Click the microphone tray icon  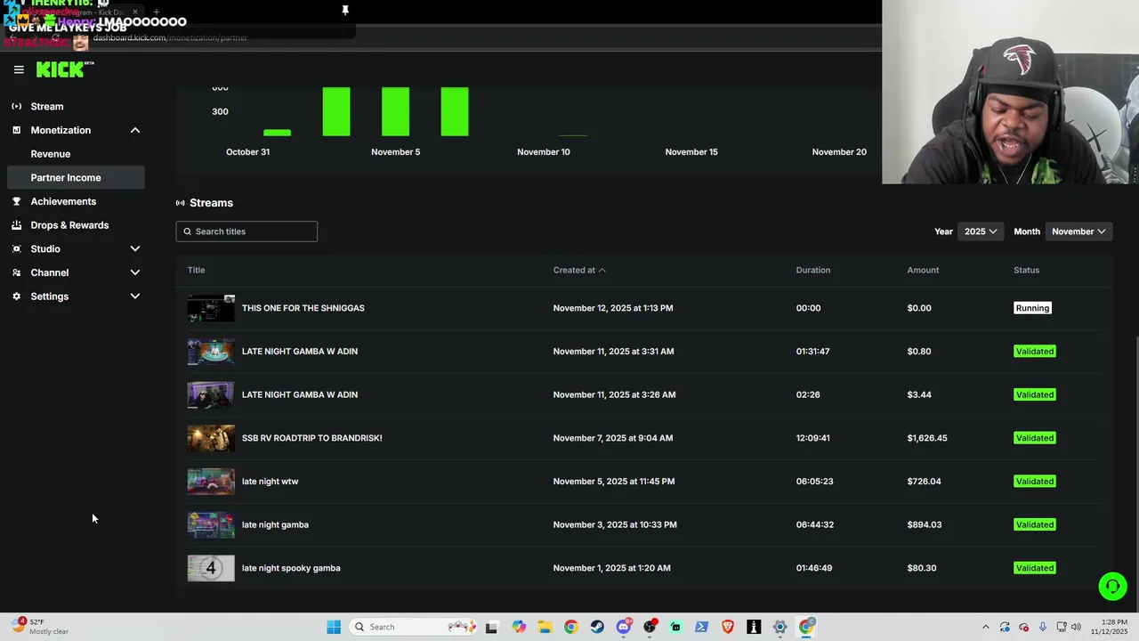click(x=1042, y=627)
